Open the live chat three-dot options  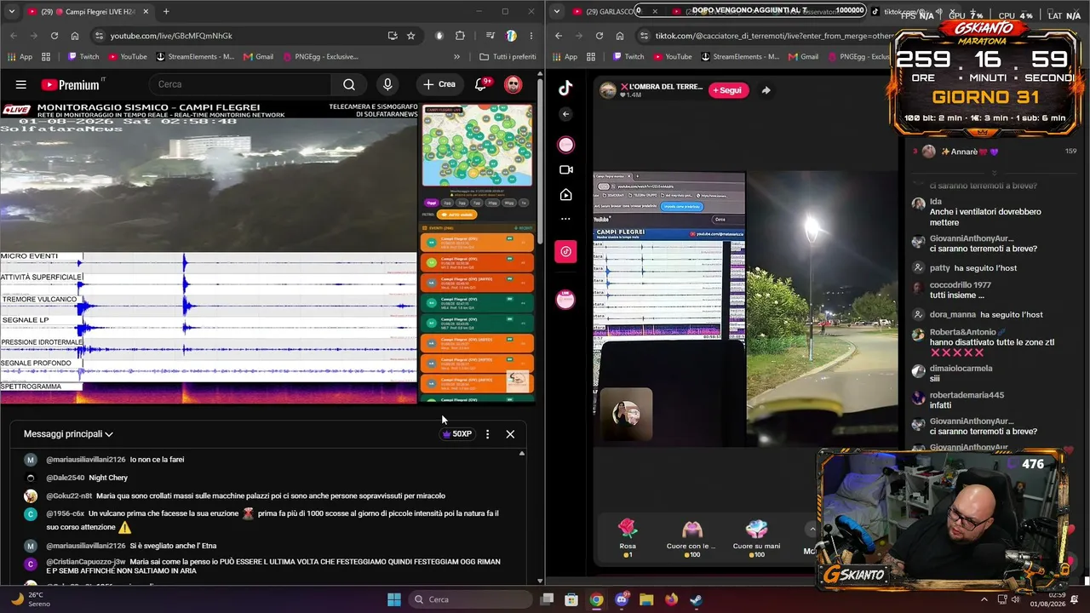click(487, 434)
